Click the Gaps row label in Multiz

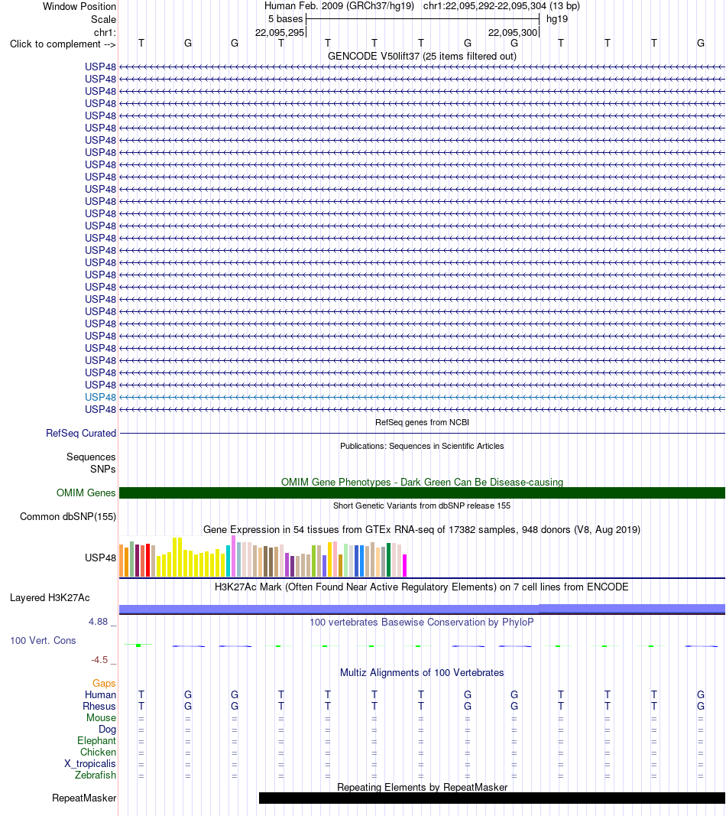[104, 683]
